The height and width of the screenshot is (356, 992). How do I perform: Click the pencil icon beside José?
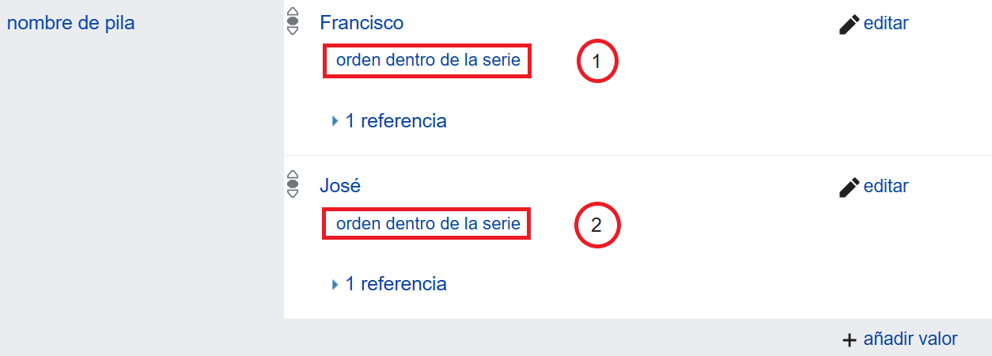(849, 187)
